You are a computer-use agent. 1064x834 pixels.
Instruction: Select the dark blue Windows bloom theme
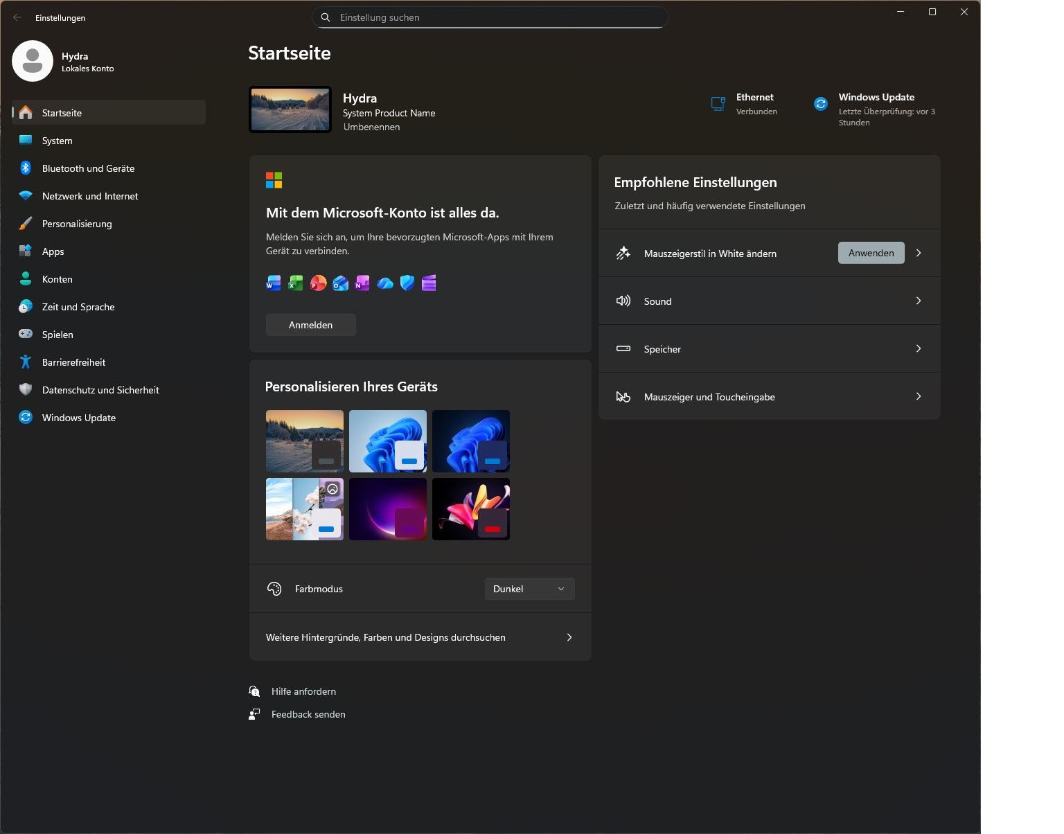pyautogui.click(x=471, y=441)
